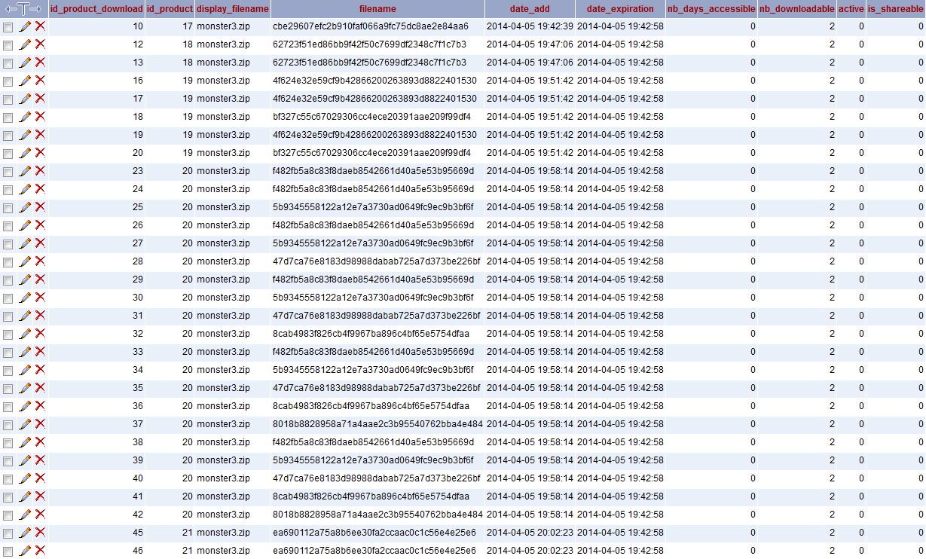
Task: Select date_add cell of row id 12
Action: 530,44
